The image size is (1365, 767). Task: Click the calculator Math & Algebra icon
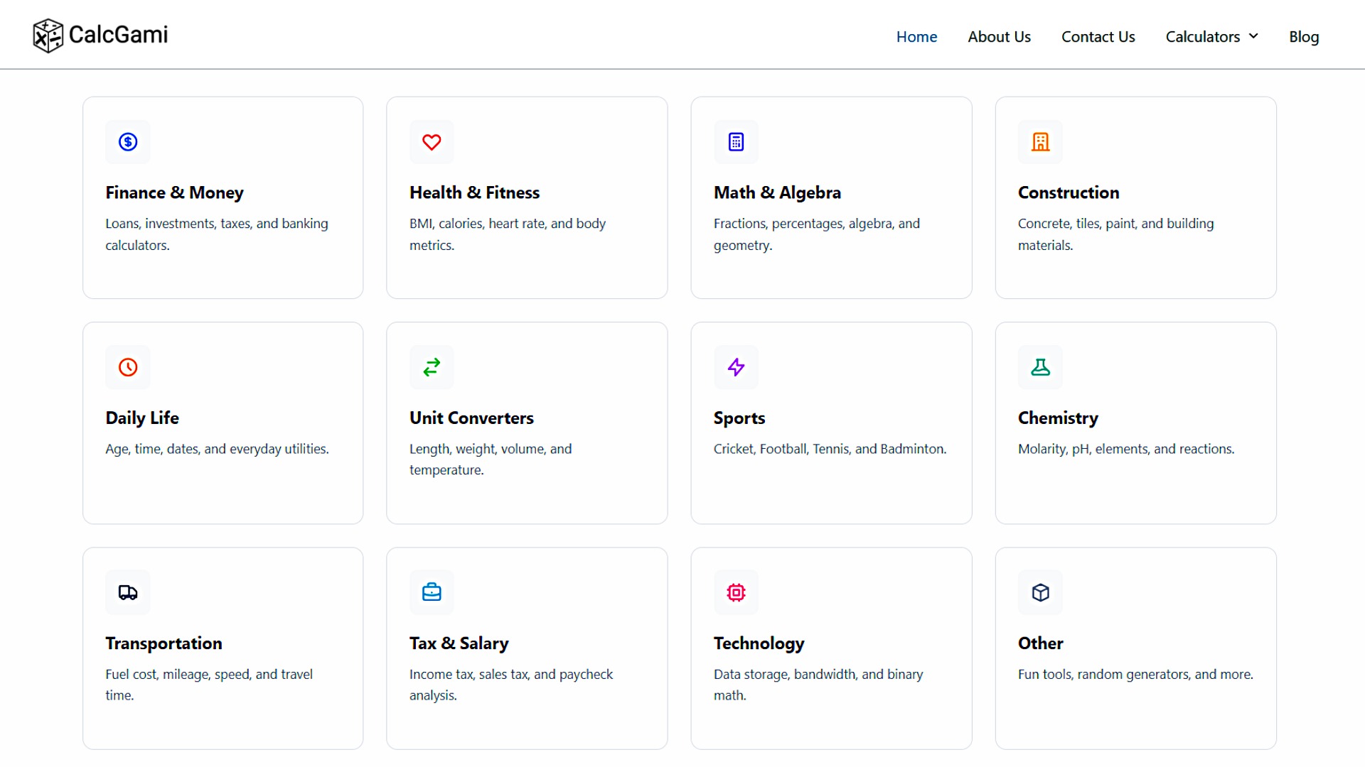(x=736, y=142)
